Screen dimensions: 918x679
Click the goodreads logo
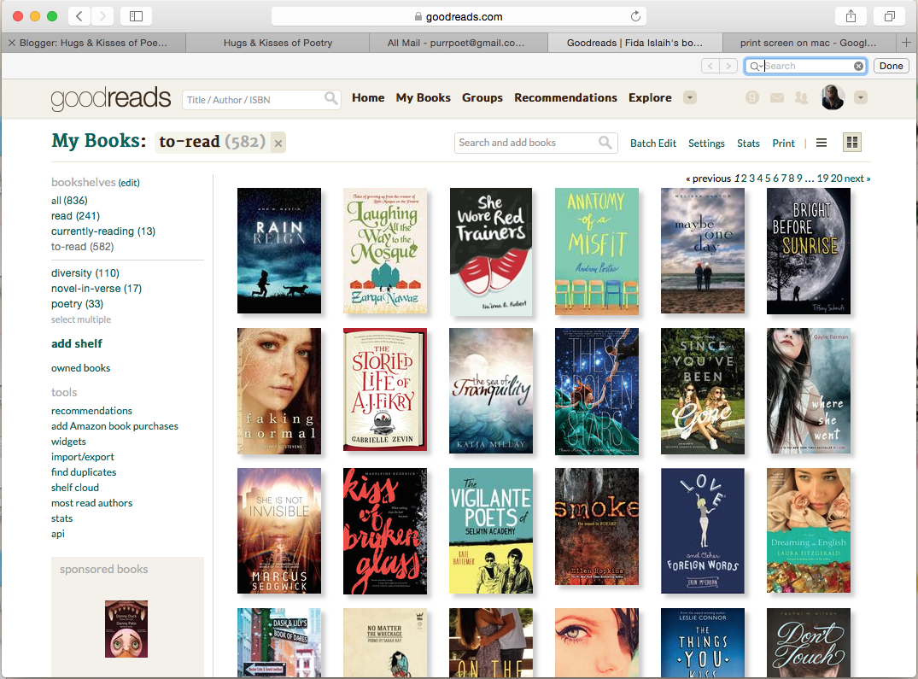(x=111, y=98)
